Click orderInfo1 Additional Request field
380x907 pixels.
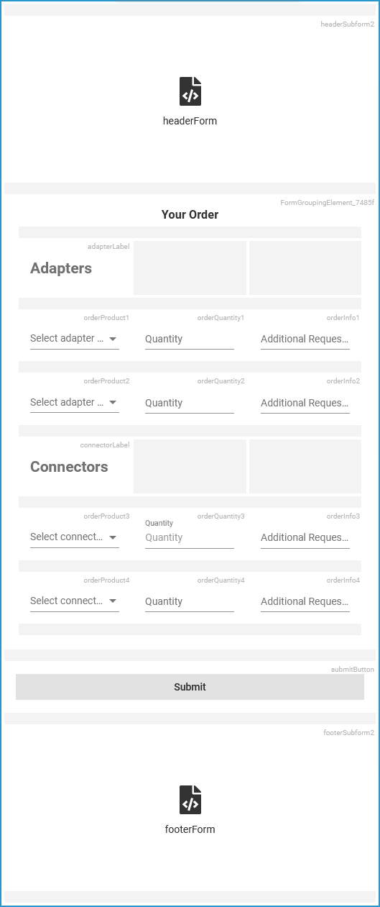[305, 339]
